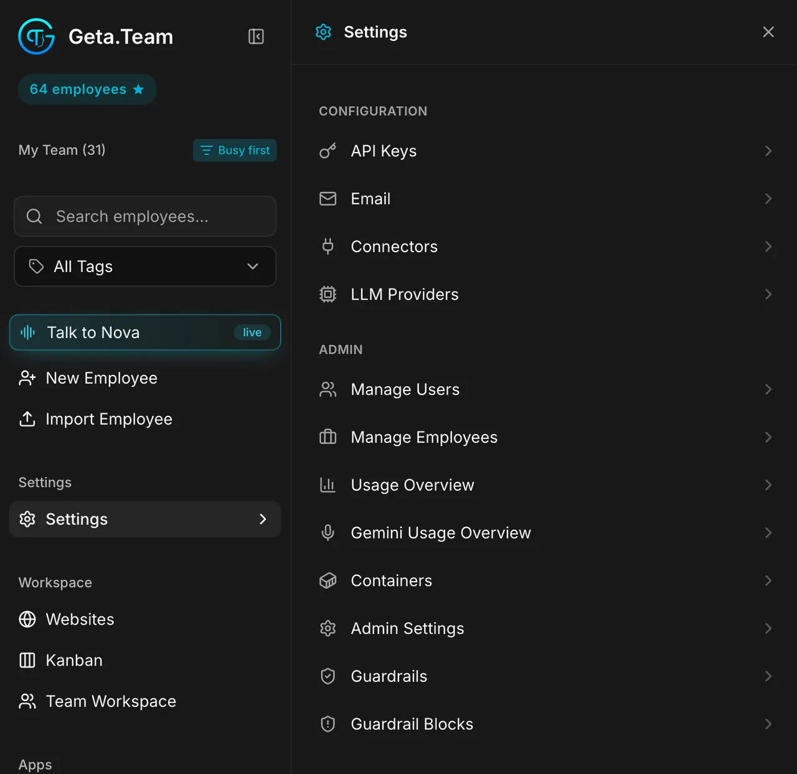Click the microphone icon for Gemini Usage
Image resolution: width=797 pixels, height=774 pixels.
pos(328,532)
